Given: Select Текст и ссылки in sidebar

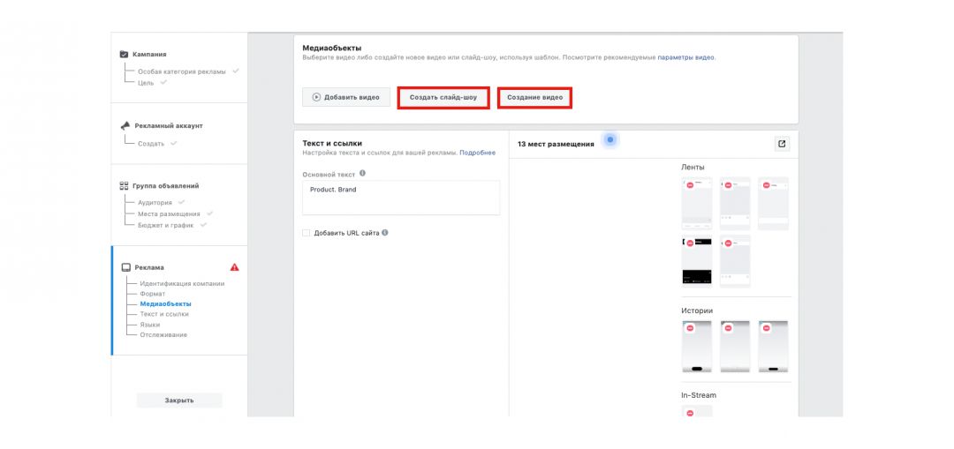Looking at the screenshot, I should [164, 314].
